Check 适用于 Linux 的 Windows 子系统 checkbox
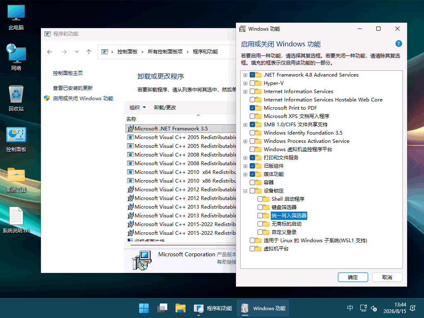 click(252, 241)
